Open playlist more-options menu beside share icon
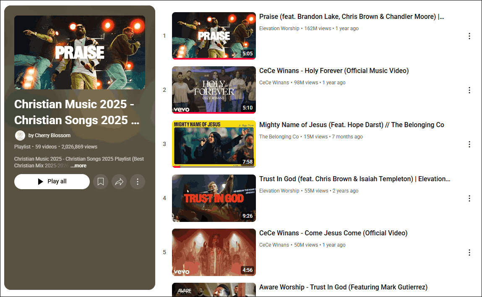This screenshot has height=297, width=482. point(138,182)
